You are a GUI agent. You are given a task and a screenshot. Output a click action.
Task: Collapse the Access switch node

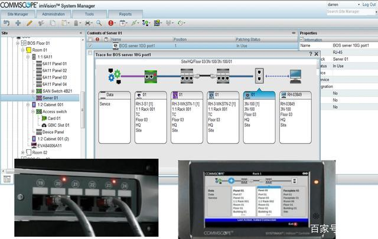33,112
